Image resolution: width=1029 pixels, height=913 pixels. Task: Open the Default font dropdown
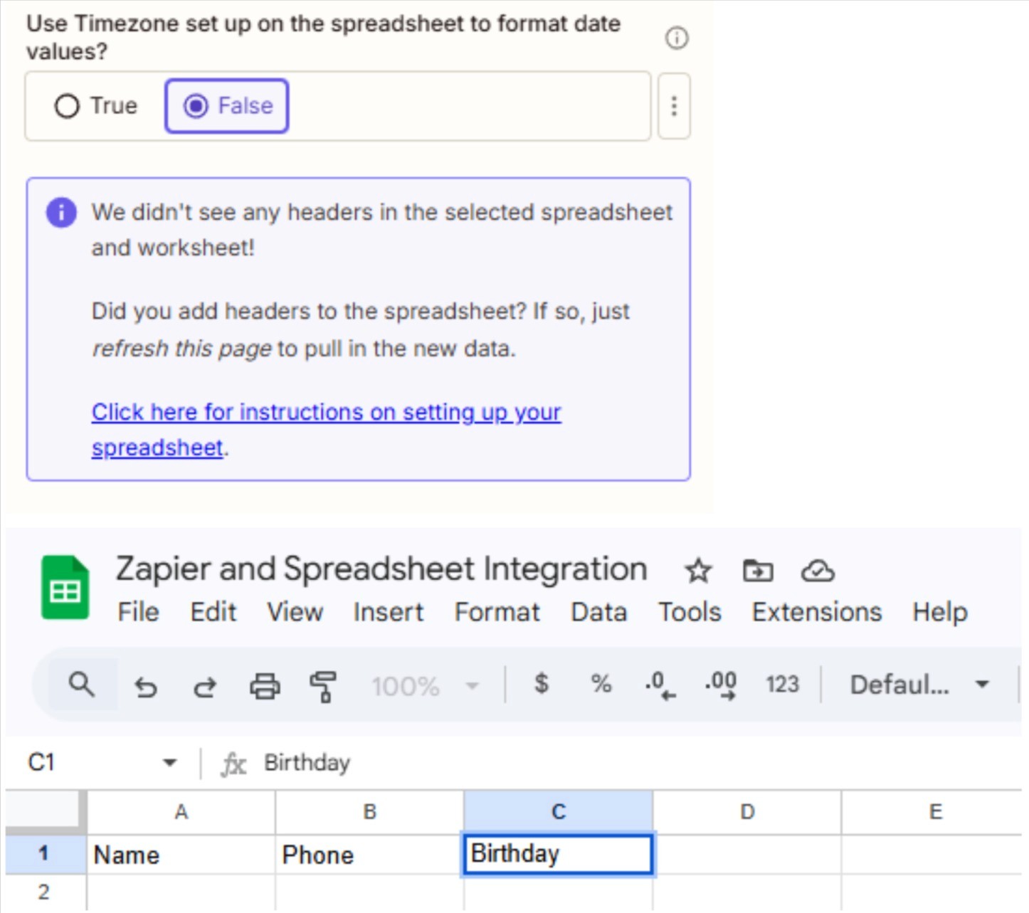[x=919, y=685]
